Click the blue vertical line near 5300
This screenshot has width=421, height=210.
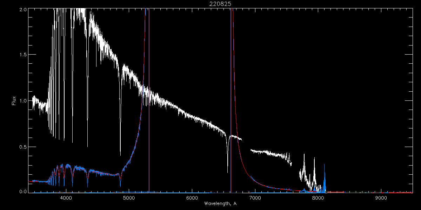(x=149, y=105)
